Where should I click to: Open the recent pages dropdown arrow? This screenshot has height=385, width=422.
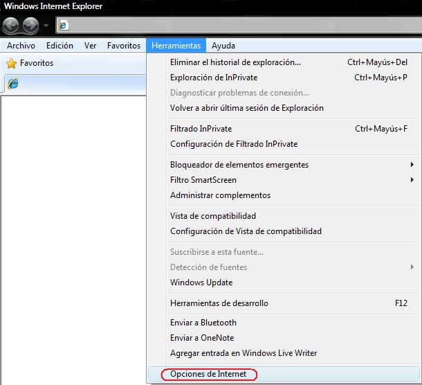click(46, 26)
